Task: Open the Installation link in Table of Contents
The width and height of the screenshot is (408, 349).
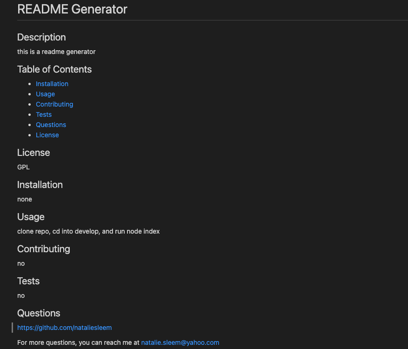Action: (52, 84)
